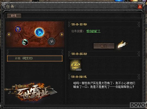
Task: Click the purple quest node at top-left of map
Action: point(18,29)
